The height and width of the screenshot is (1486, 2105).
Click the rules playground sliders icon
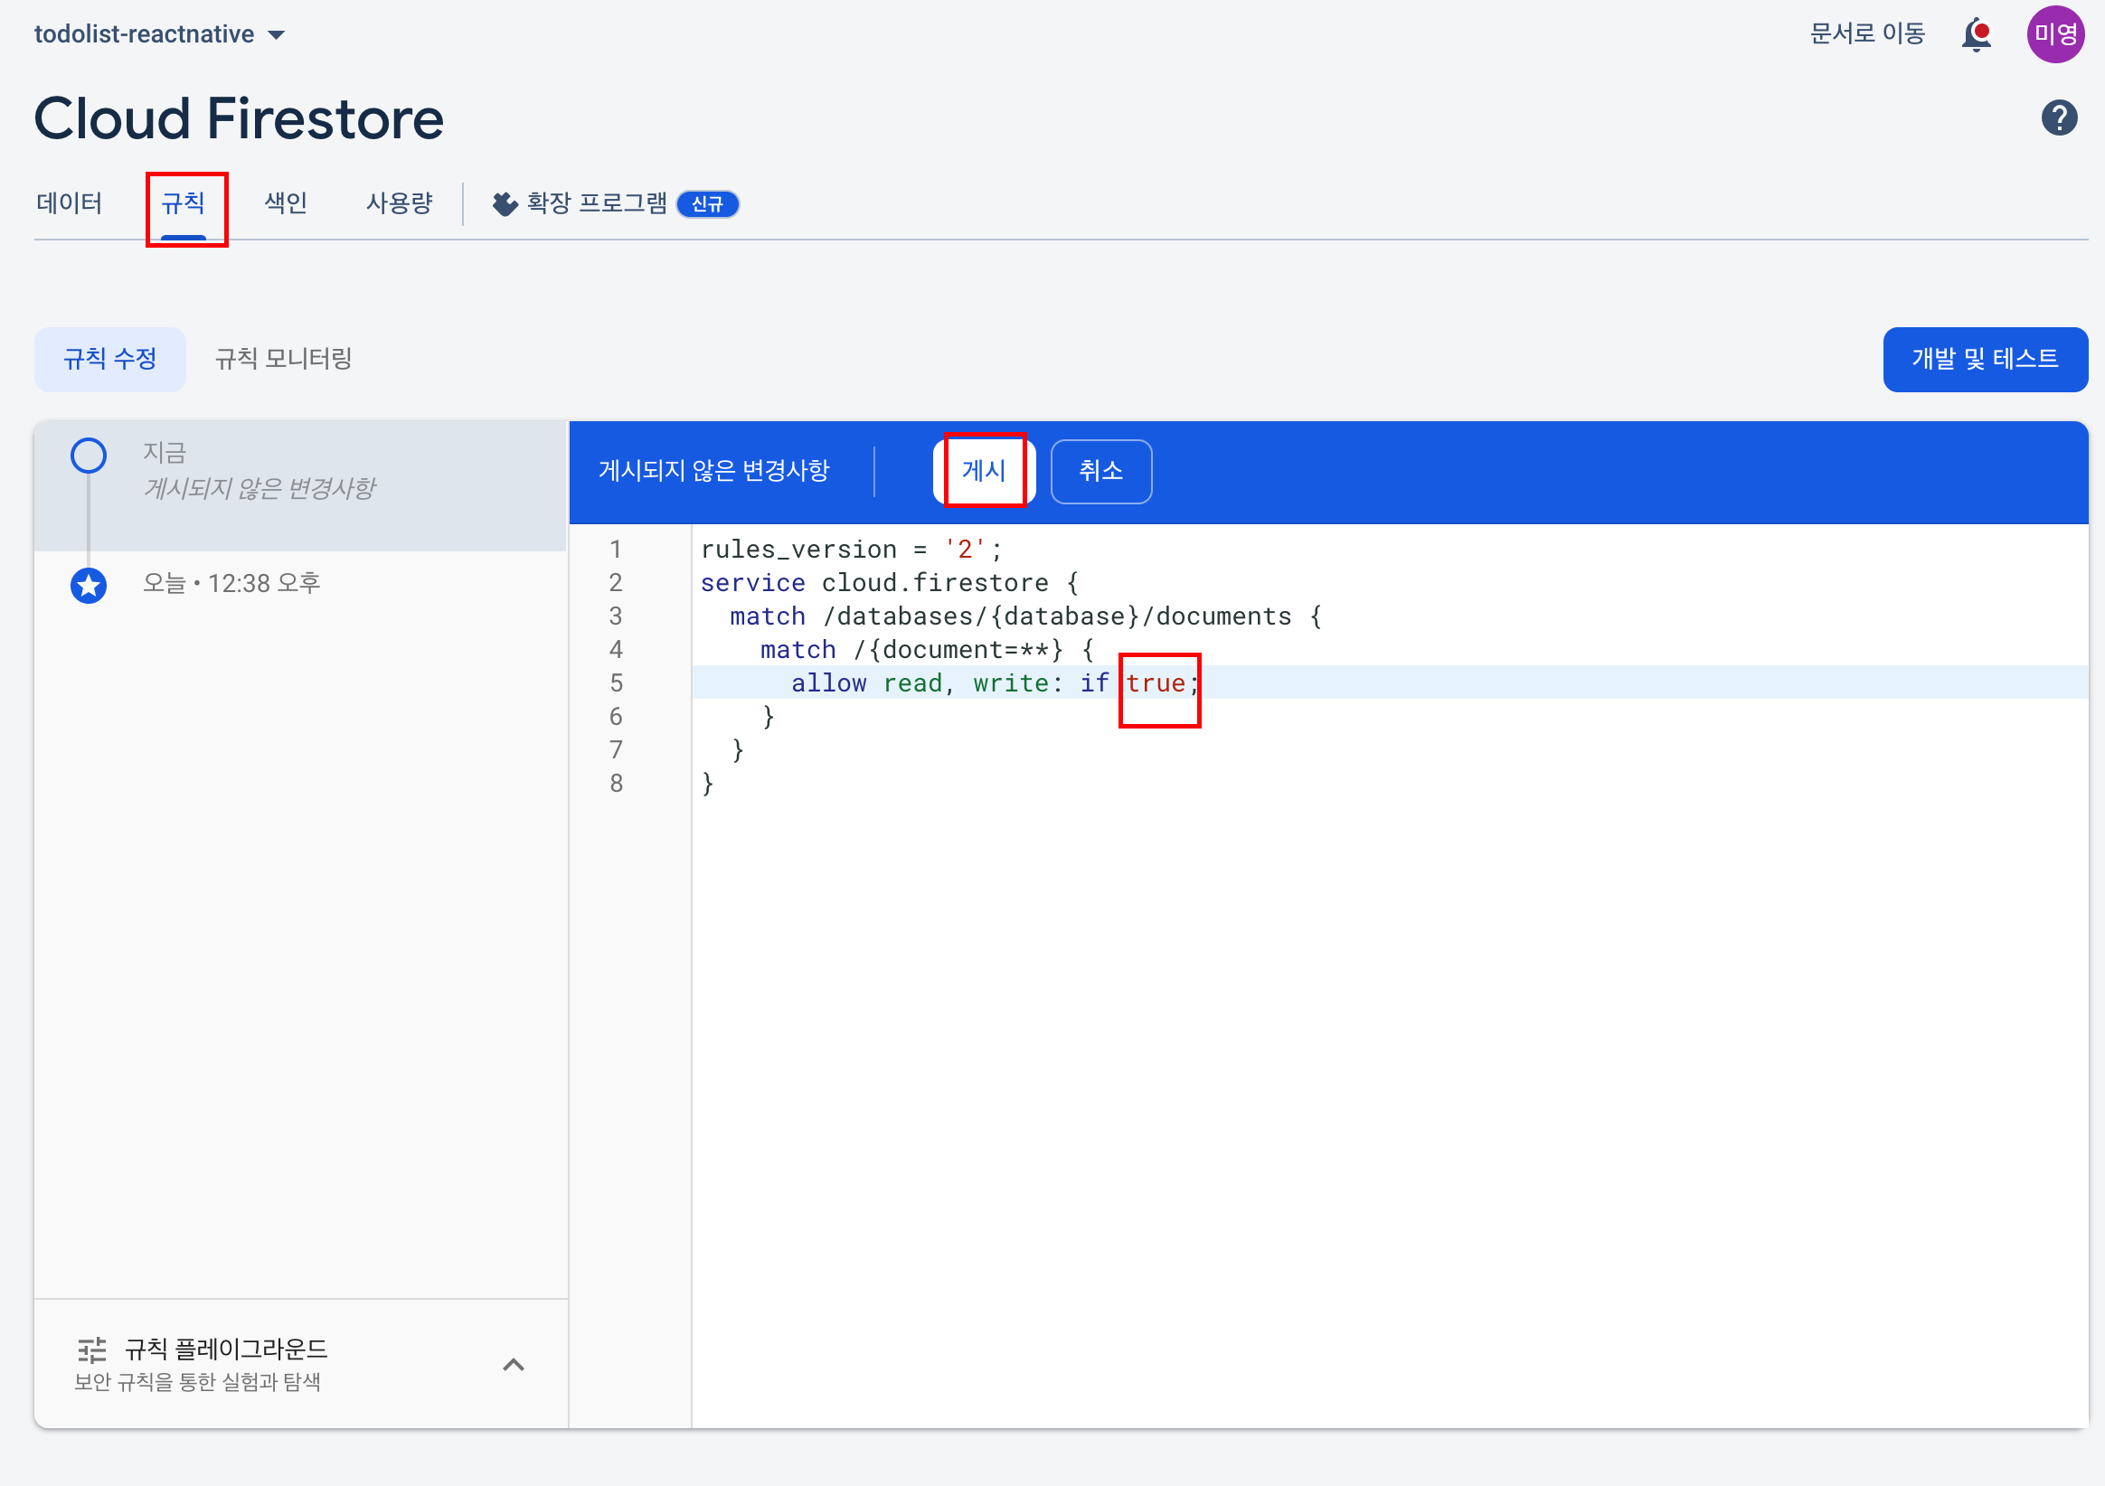91,1350
